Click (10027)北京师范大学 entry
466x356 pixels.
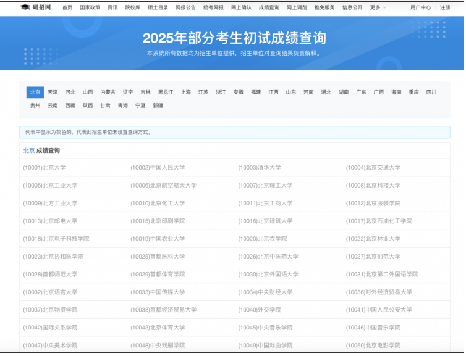373,257
